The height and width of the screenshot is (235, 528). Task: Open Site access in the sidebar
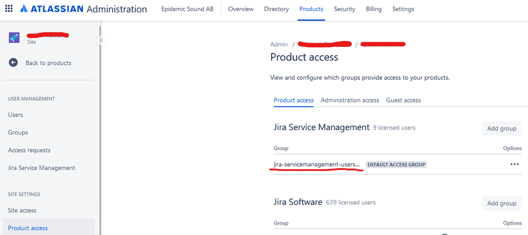click(22, 210)
